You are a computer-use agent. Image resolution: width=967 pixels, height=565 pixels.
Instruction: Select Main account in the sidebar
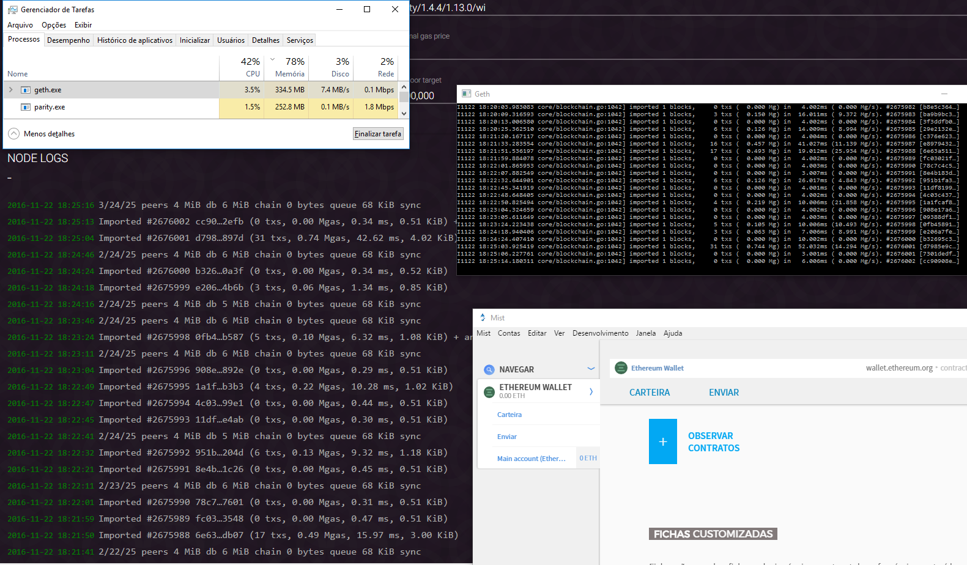[x=531, y=459]
